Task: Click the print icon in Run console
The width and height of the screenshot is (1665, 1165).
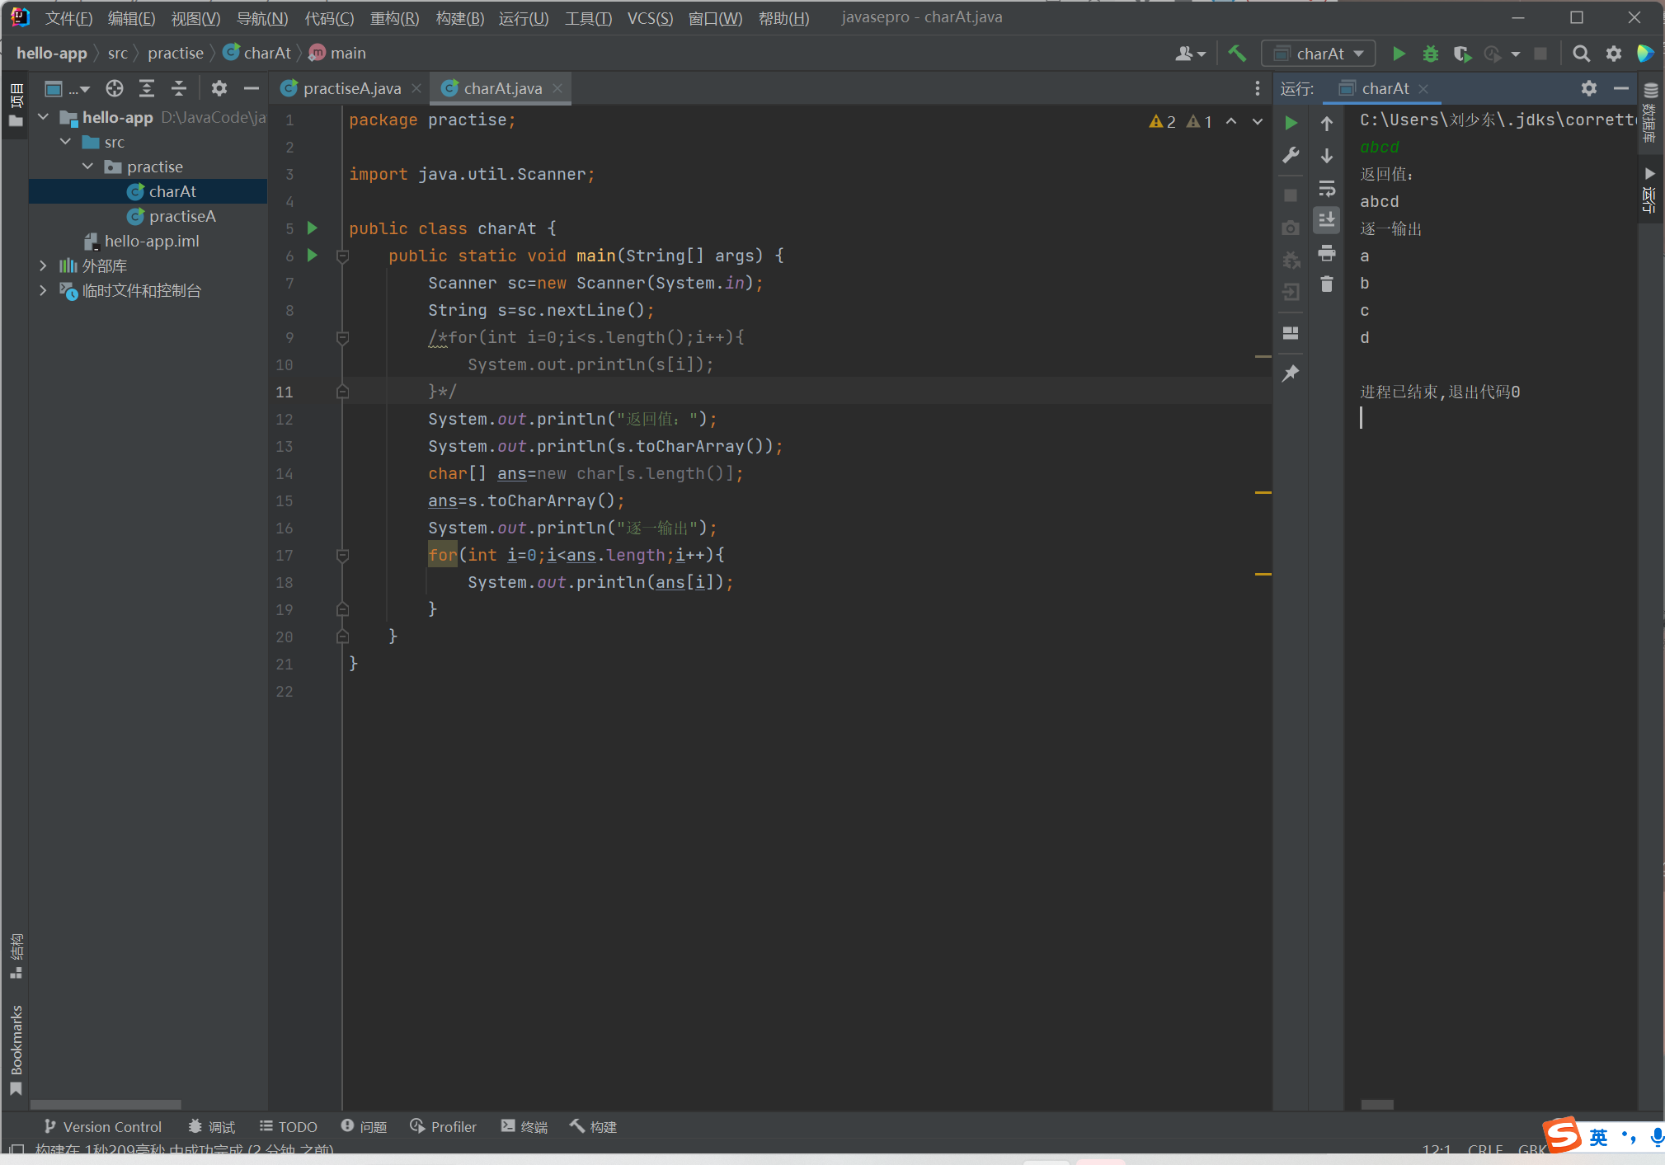Action: (x=1326, y=253)
